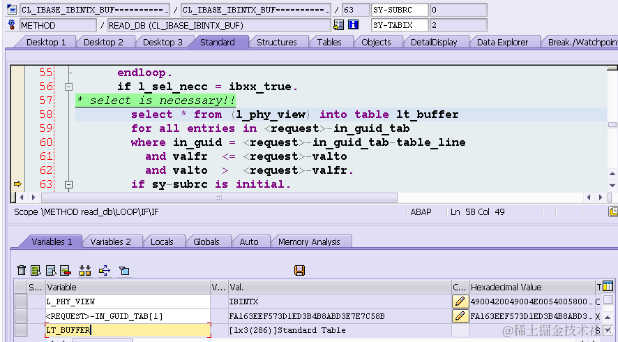The width and height of the screenshot is (618, 342).
Task: Collapse the if block on line 56
Action: [68, 87]
